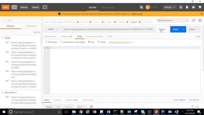The width and height of the screenshot is (204, 115).
Task: Switch to the Team Library tab
Action: tap(108, 7)
